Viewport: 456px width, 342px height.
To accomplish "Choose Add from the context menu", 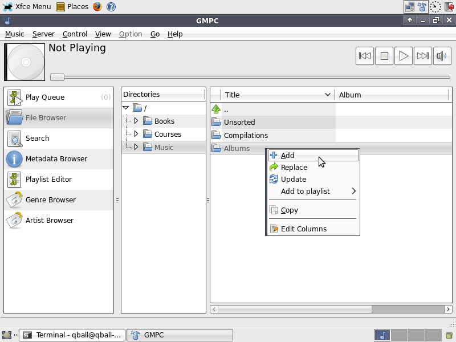I will [x=313, y=155].
